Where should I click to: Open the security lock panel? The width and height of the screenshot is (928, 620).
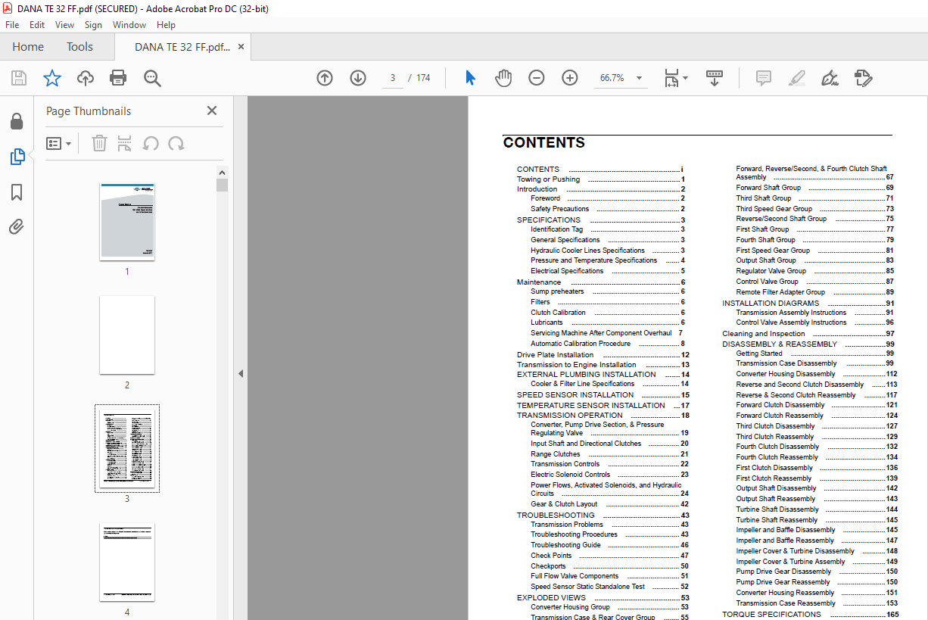click(x=17, y=121)
